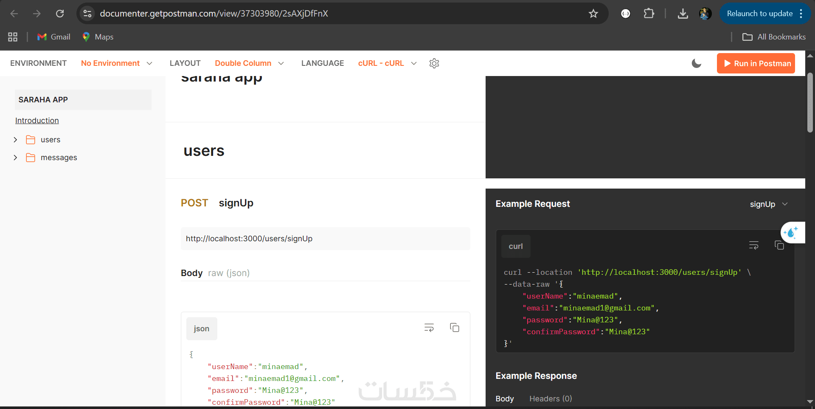The height and width of the screenshot is (409, 815).
Task: Open the Chrome three-dot menu
Action: click(801, 14)
